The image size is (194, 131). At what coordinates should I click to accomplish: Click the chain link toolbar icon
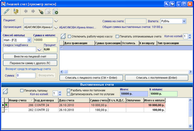pos(6,11)
